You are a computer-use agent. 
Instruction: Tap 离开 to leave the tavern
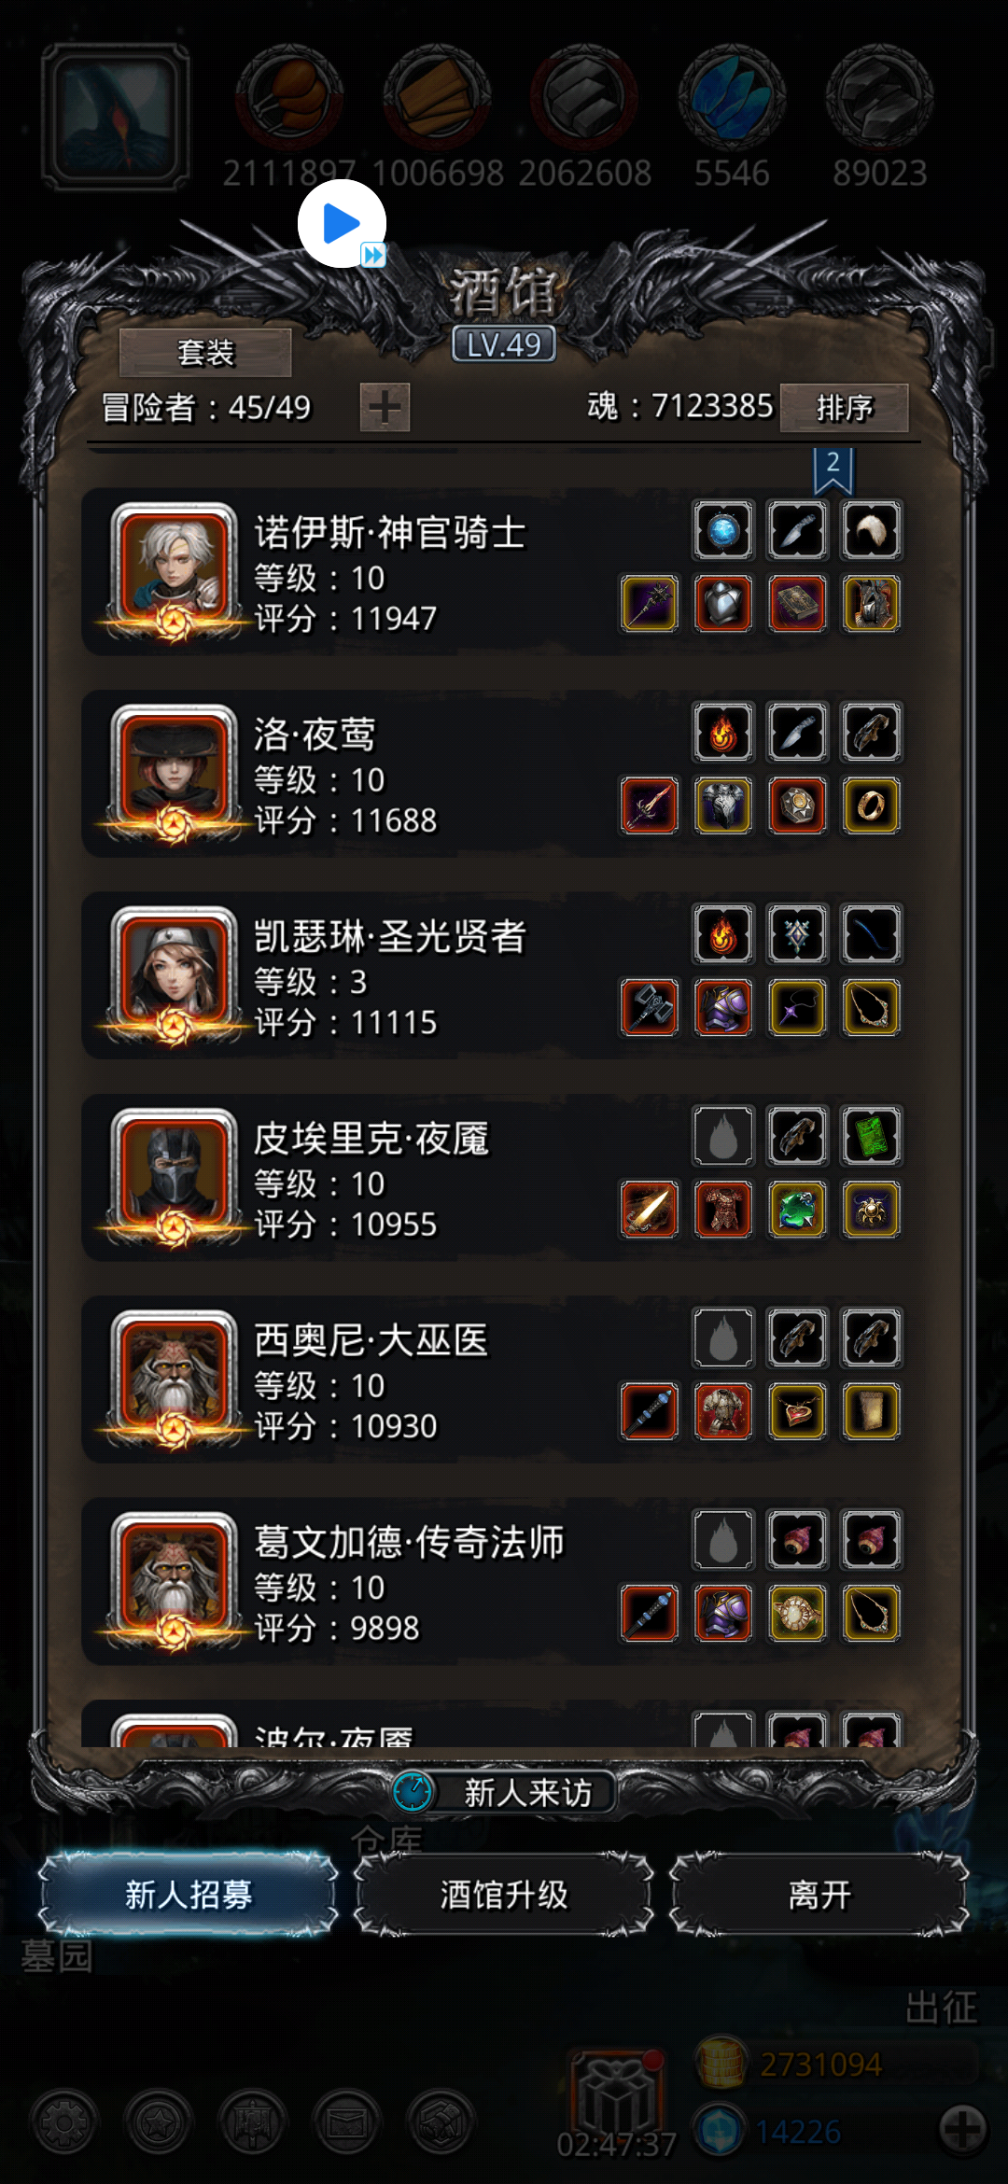(819, 1895)
